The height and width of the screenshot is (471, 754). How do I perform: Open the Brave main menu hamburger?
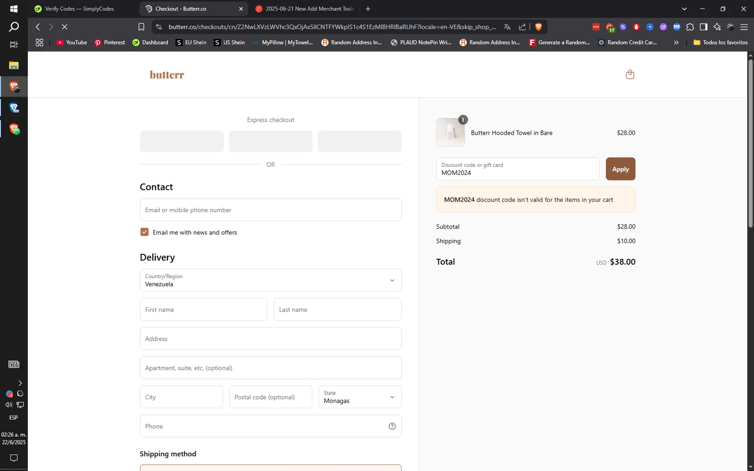[x=744, y=27]
